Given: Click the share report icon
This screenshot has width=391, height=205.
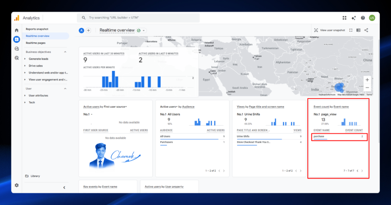Looking at the screenshot, I should 366,30.
